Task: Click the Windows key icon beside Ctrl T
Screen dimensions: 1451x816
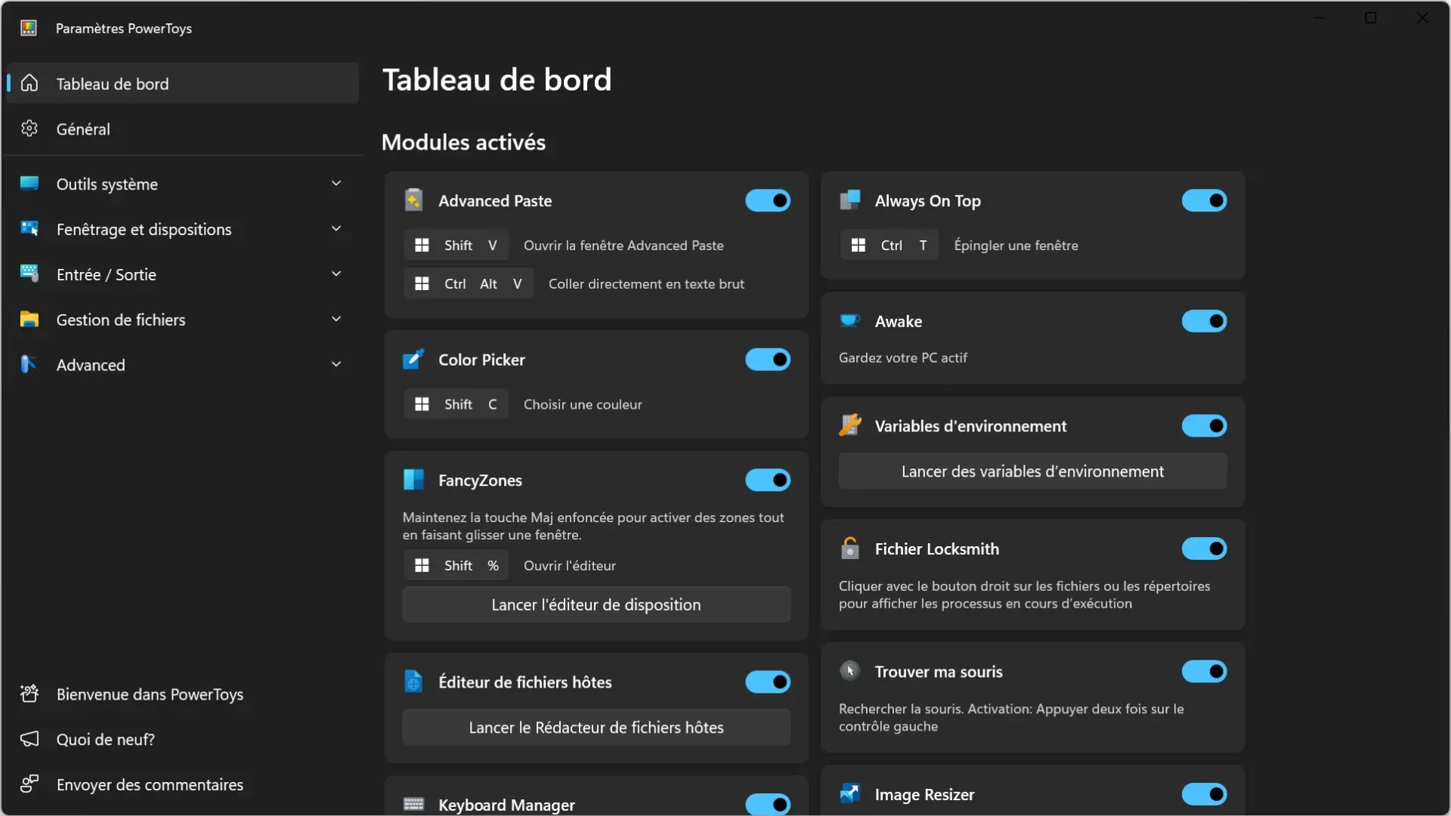Action: (x=859, y=246)
